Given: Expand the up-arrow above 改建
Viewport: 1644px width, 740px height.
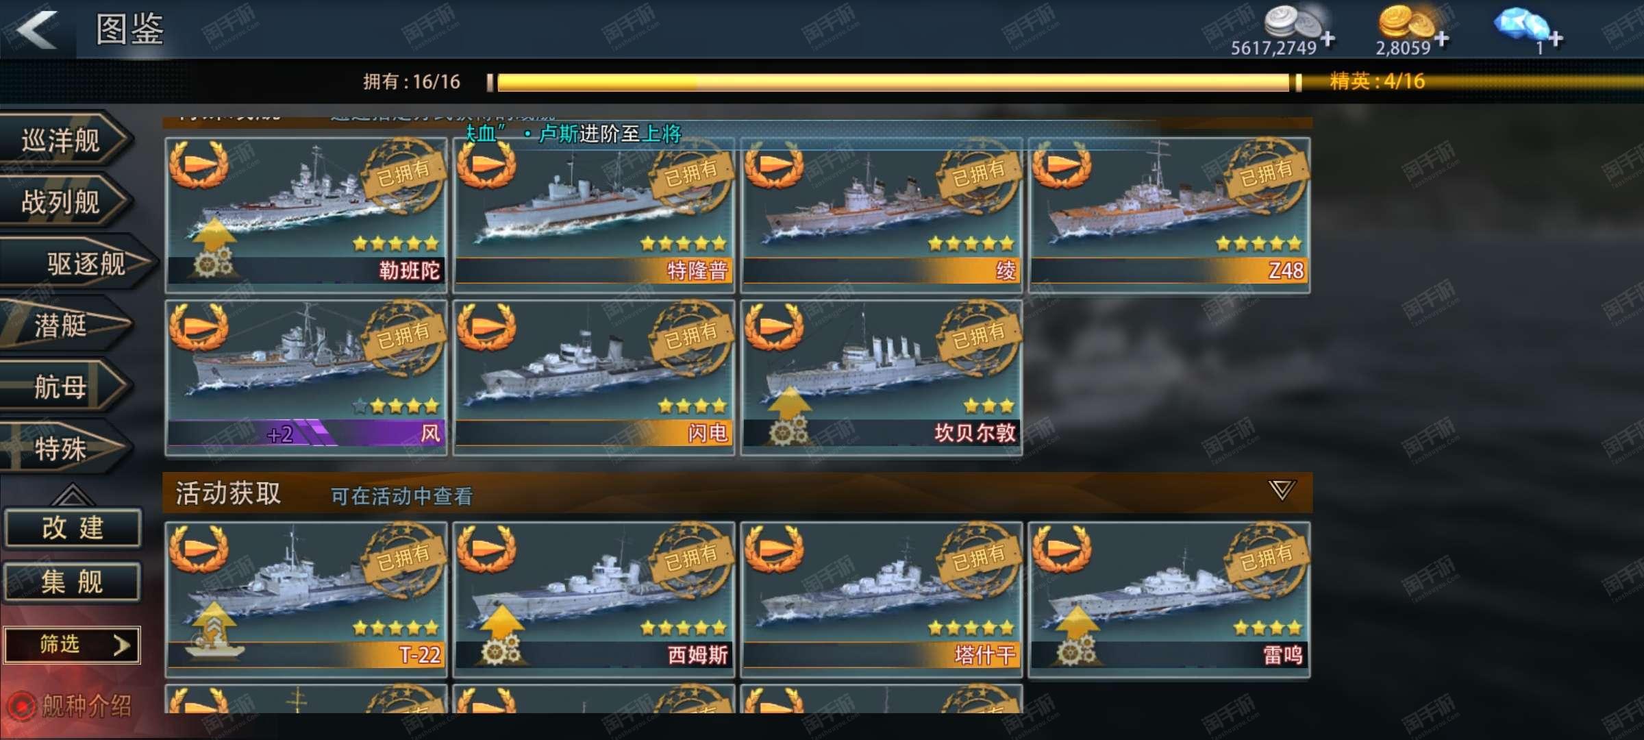Looking at the screenshot, I should (x=72, y=494).
